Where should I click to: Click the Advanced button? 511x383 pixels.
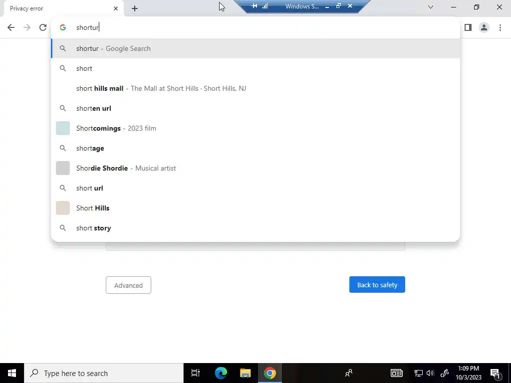128,285
